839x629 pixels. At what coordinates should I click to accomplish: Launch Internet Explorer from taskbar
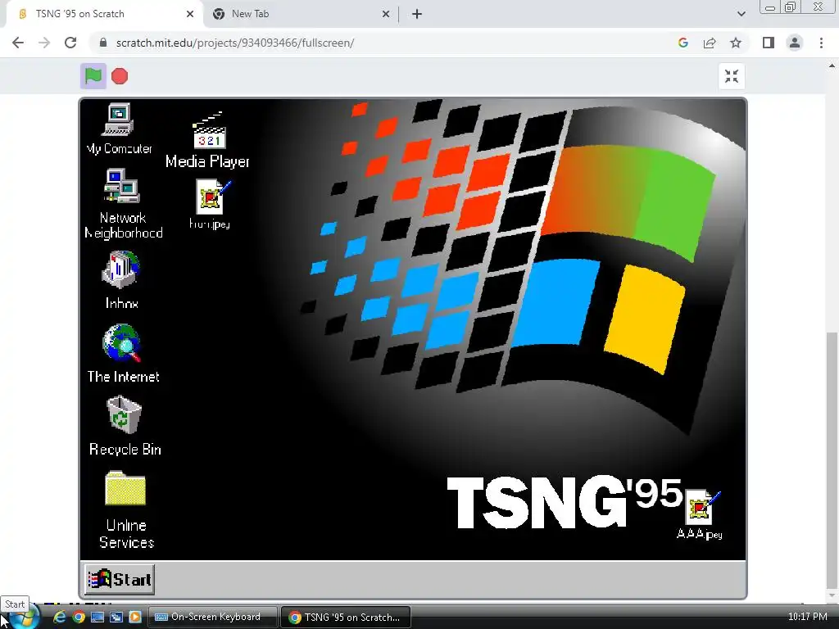pos(59,617)
